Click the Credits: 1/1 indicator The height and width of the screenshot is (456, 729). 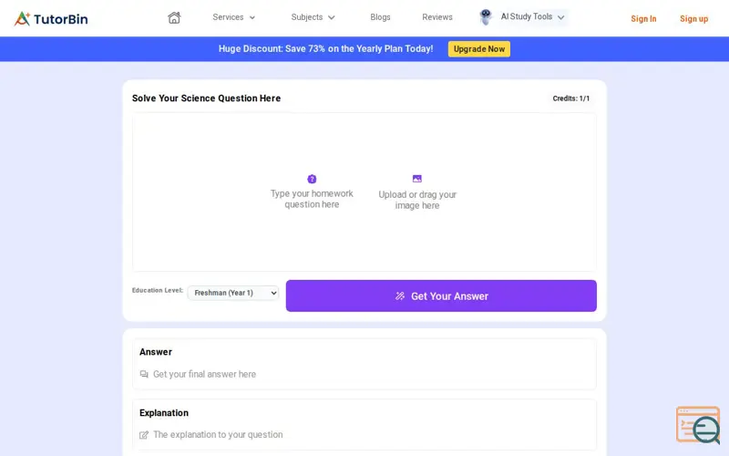(571, 98)
